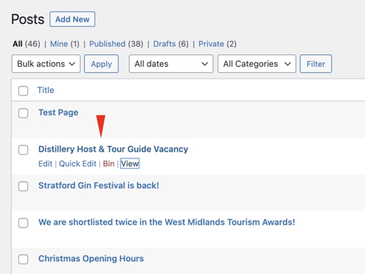
Task: Toggle the select-all checkbox beside Title
Action: [x=23, y=91]
